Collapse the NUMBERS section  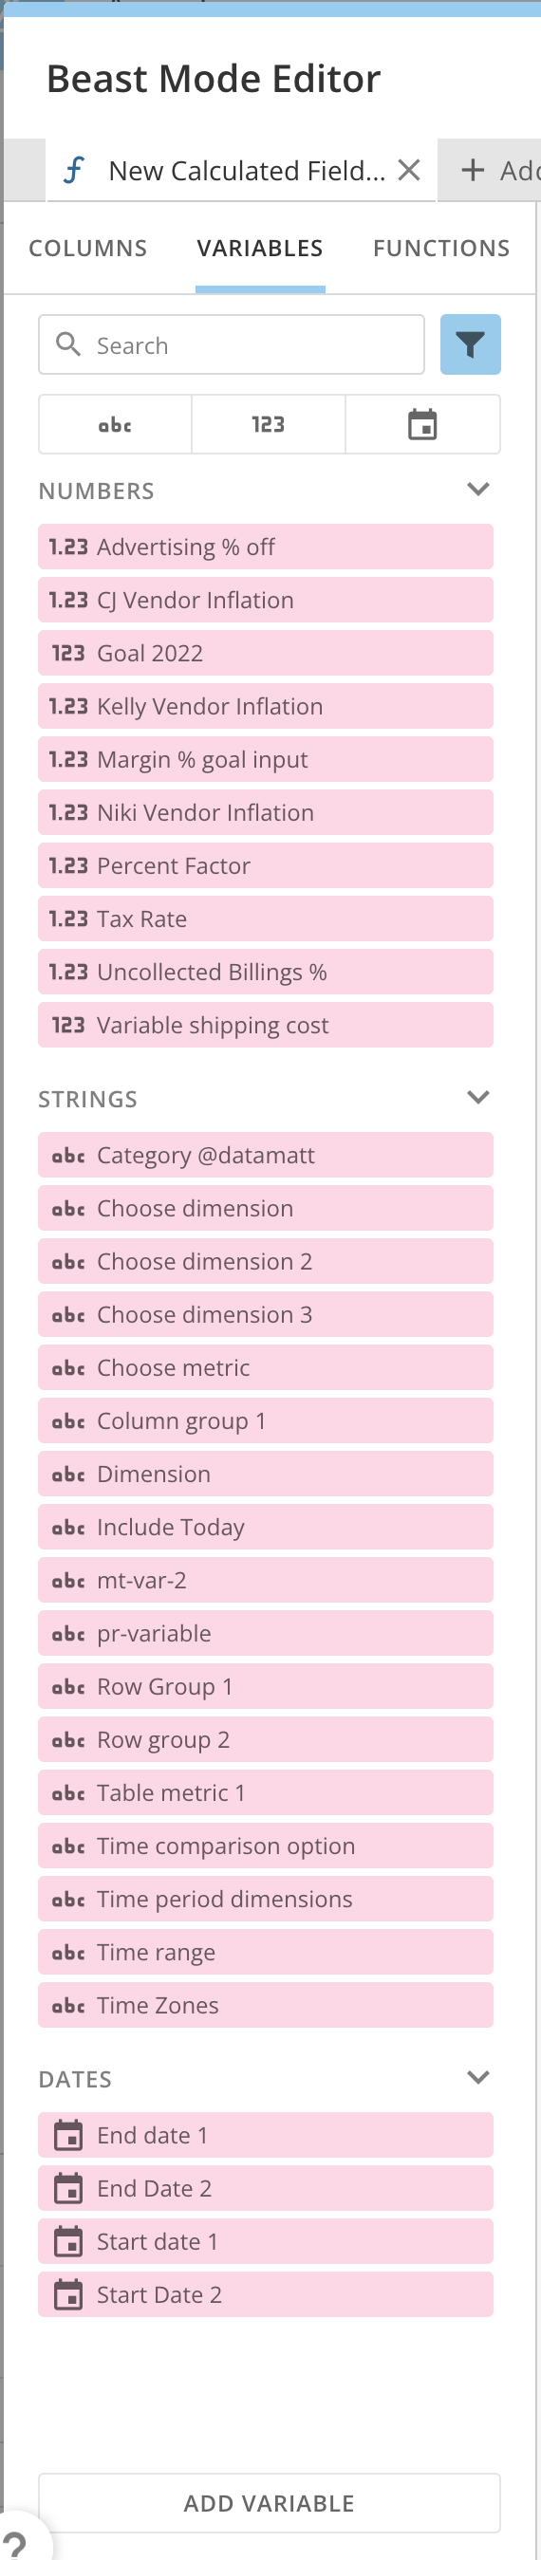[478, 489]
